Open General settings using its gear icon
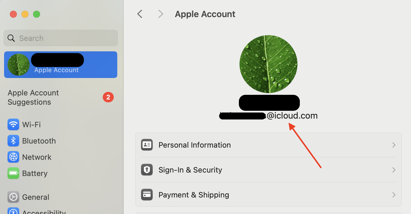 [x=13, y=197]
